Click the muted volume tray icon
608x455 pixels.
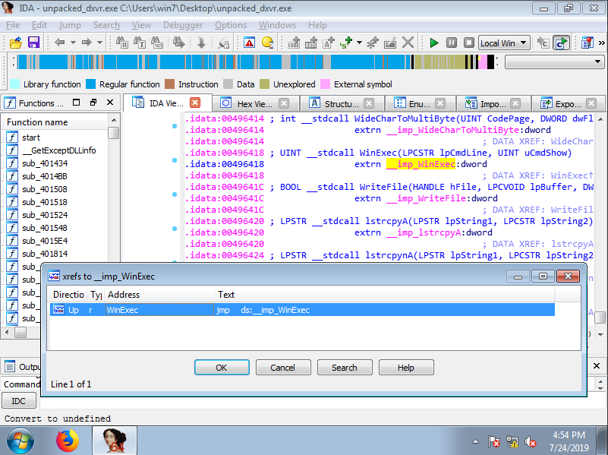(x=530, y=441)
